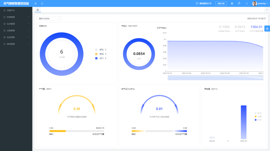The image size is (270, 151).
Task: Collapse the sidebar via the menu fold icon
Action: pos(36,4)
